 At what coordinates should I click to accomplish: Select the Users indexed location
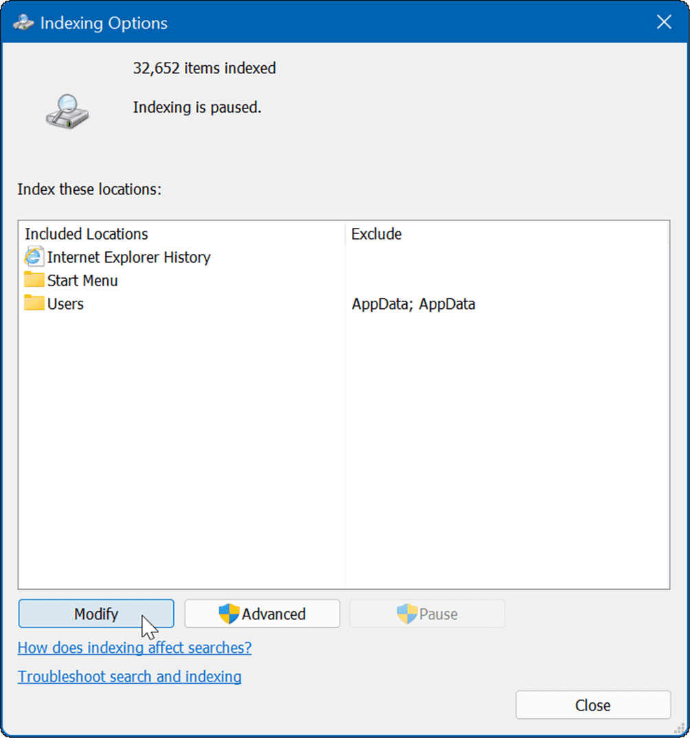pos(65,303)
